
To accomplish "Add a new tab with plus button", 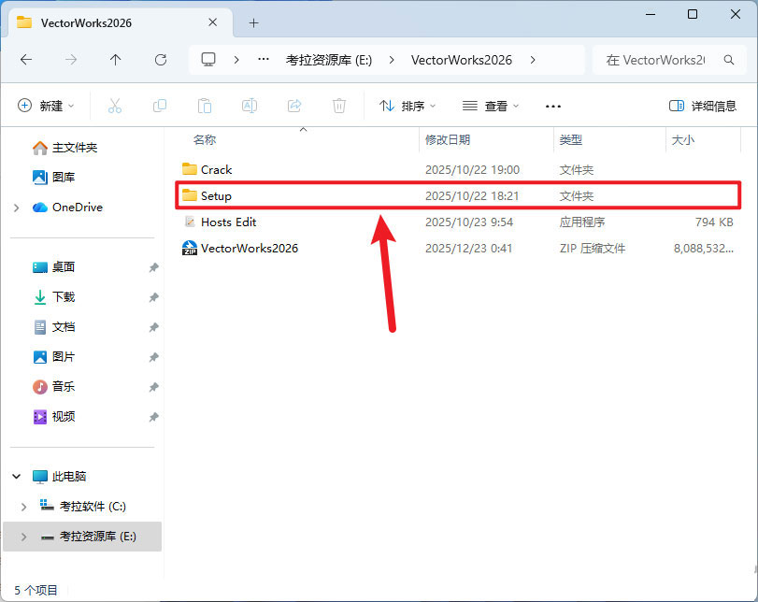I will click(254, 22).
